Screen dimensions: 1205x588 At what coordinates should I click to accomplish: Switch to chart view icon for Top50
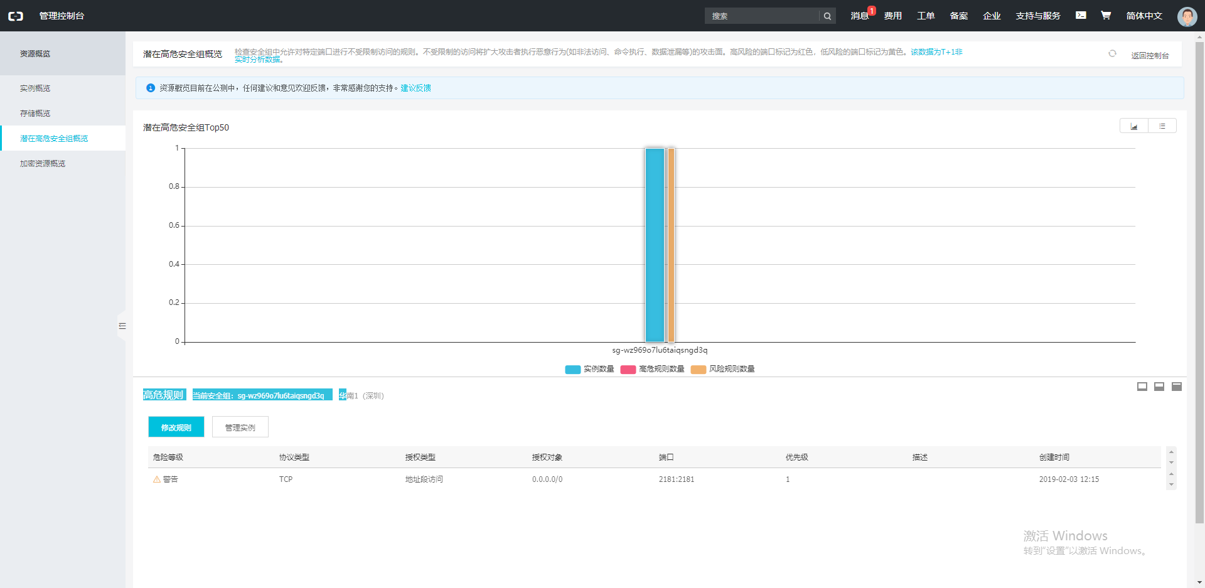tap(1134, 126)
